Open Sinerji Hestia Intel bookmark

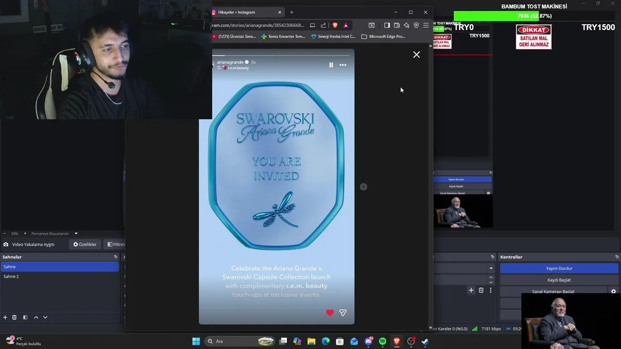coord(333,36)
